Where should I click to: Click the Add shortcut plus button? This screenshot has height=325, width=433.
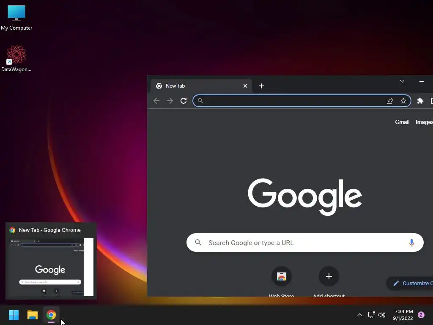pyautogui.click(x=329, y=276)
